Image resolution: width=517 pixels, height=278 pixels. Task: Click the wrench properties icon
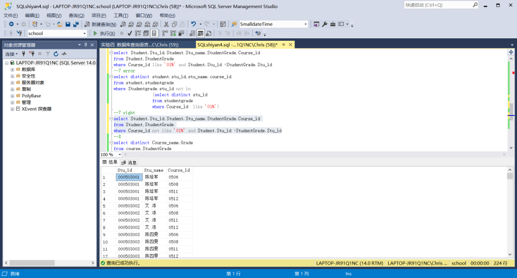point(325,24)
